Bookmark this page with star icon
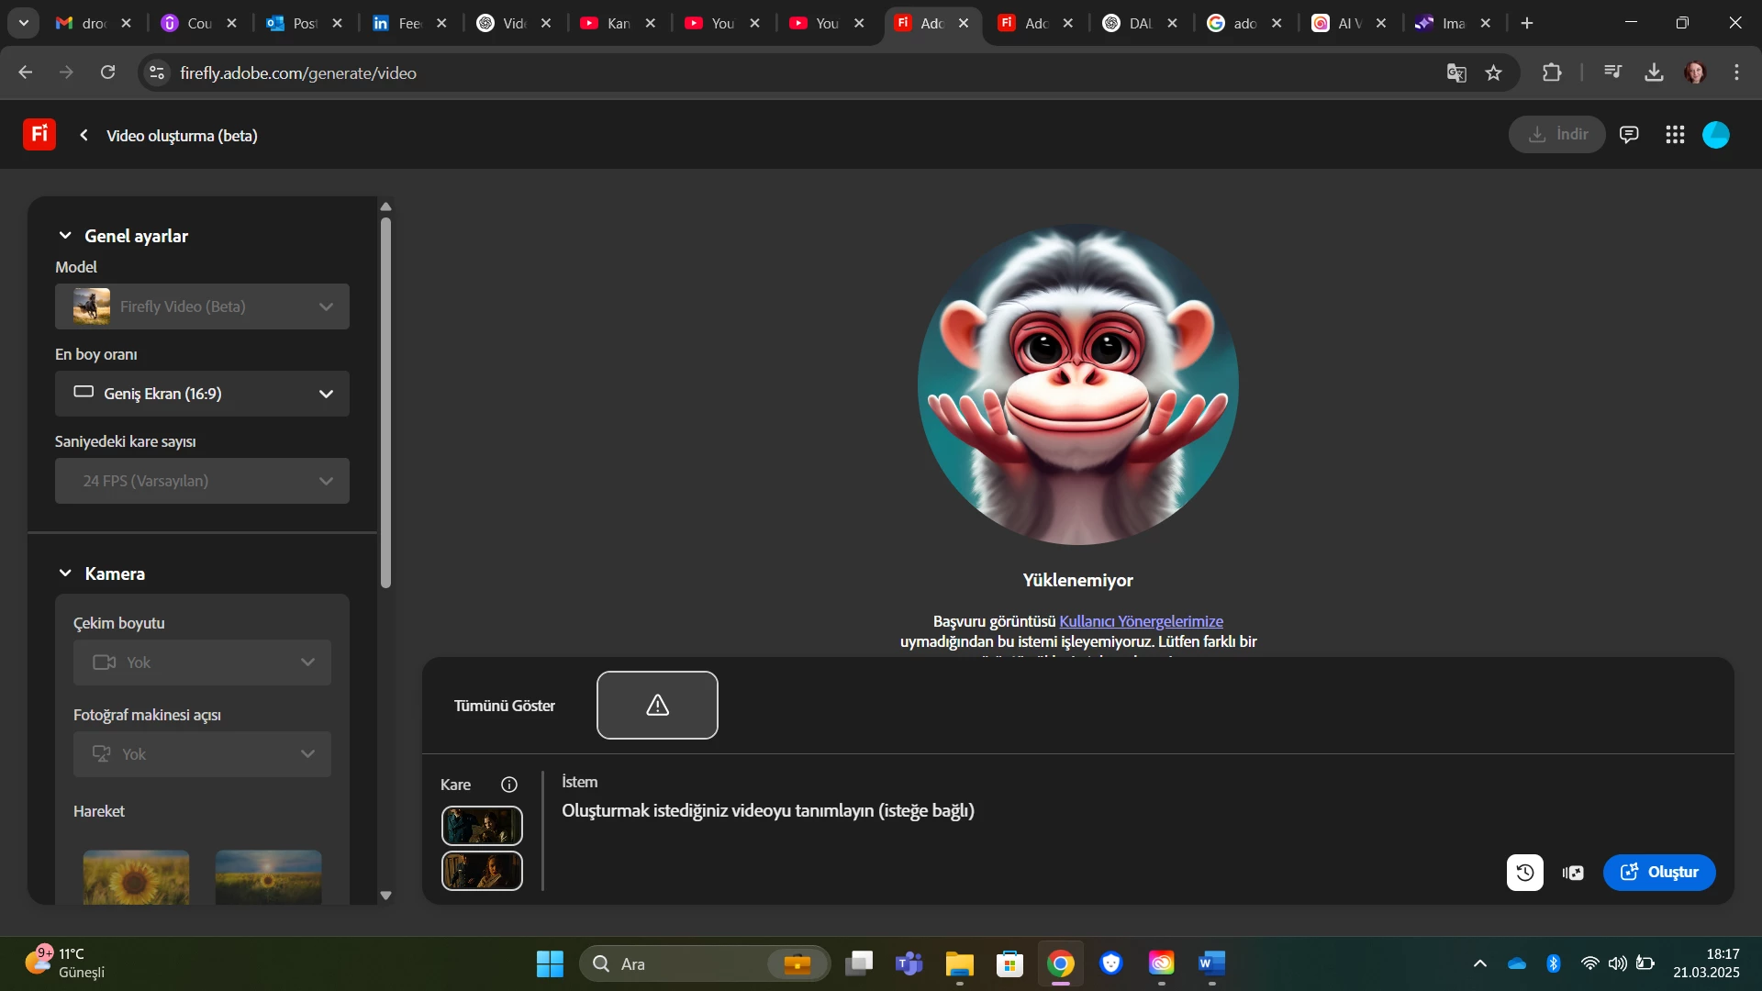The height and width of the screenshot is (991, 1762). click(1494, 73)
